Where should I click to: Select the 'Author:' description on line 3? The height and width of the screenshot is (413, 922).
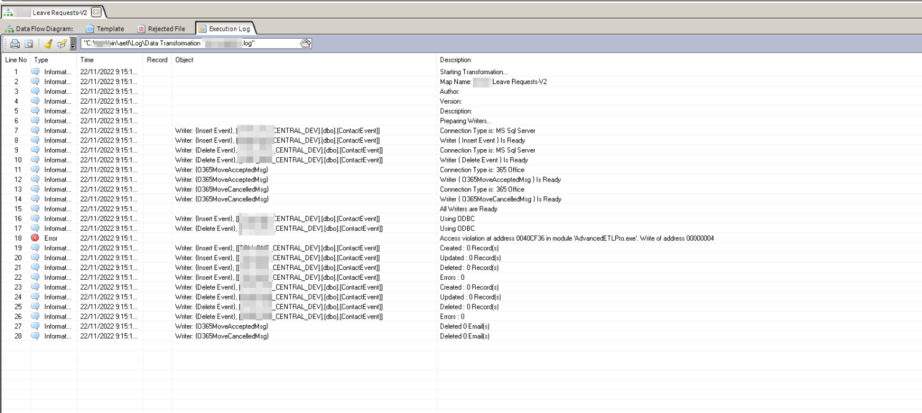coord(450,91)
